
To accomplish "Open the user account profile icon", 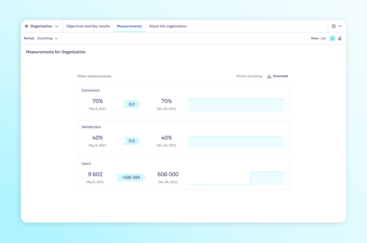I will coord(334,26).
